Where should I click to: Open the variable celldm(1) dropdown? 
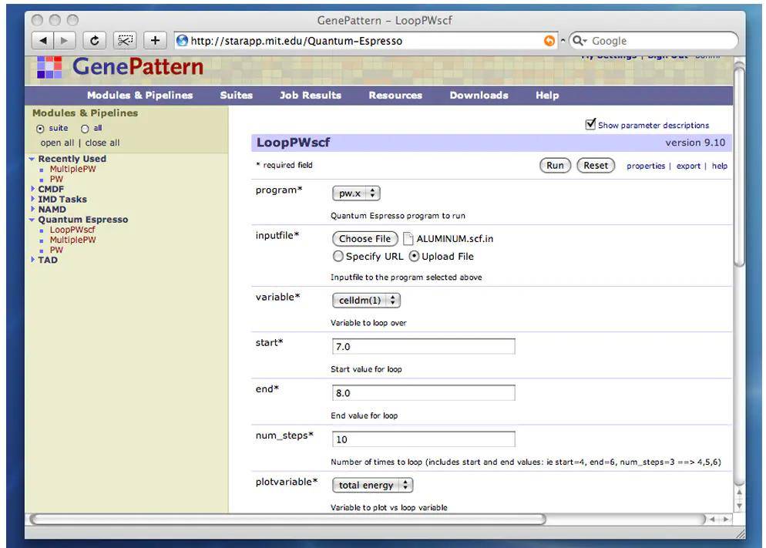pos(366,301)
